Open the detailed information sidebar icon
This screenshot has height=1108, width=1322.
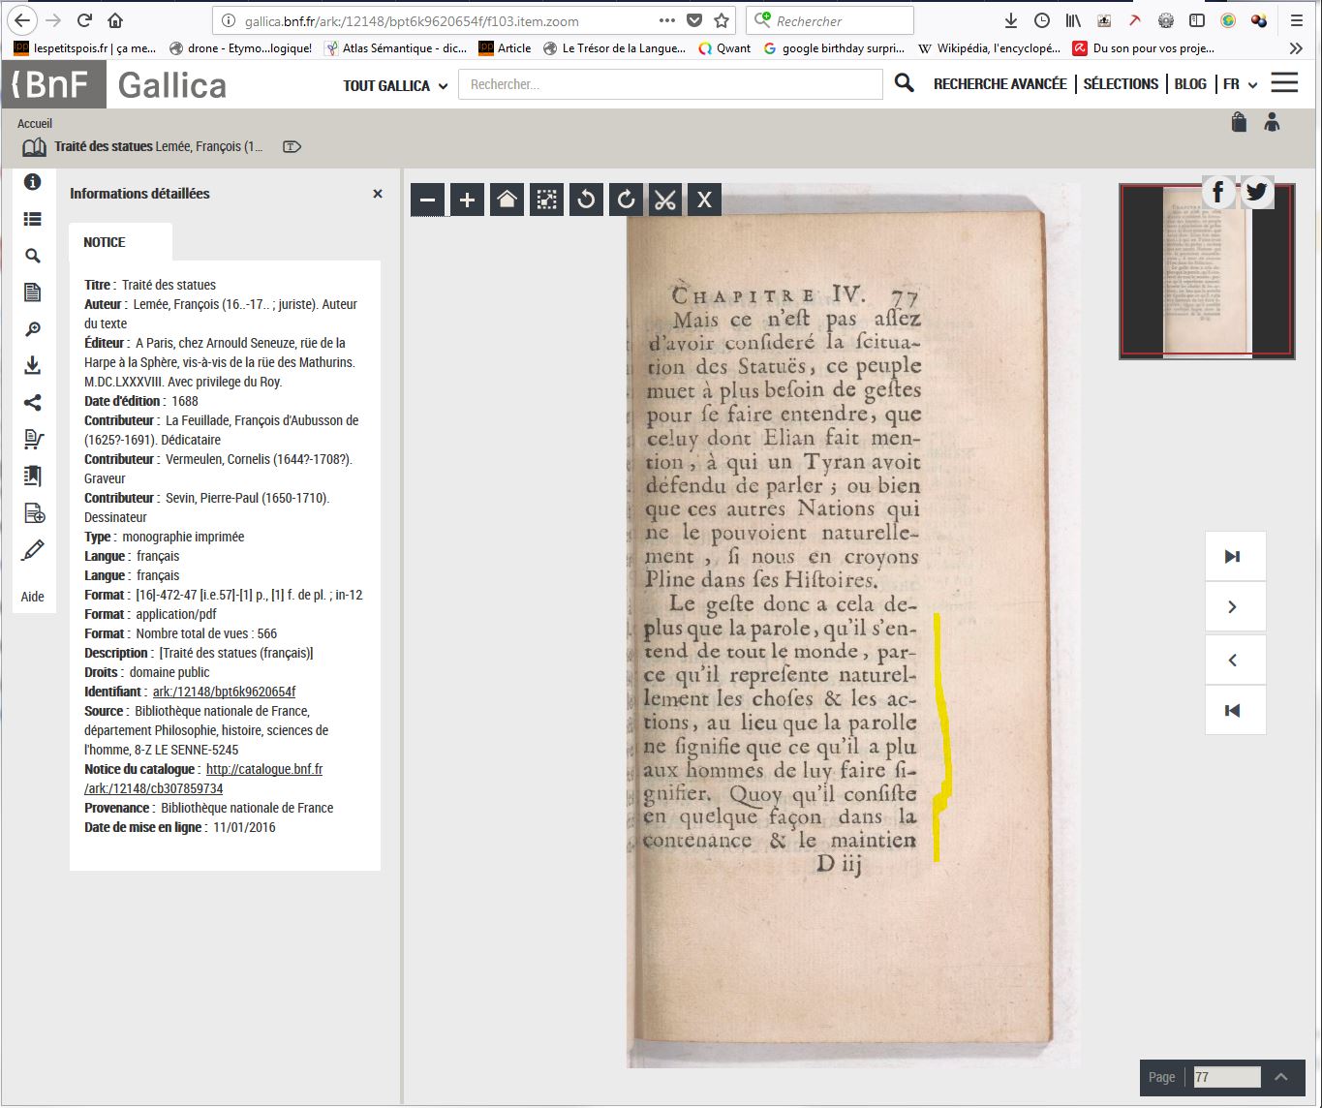click(x=32, y=182)
